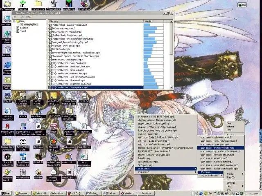Adjust weight bar for No Doubt - Don't Speak.mp3
Viewport: 262px width, 196px height.
point(154,46)
